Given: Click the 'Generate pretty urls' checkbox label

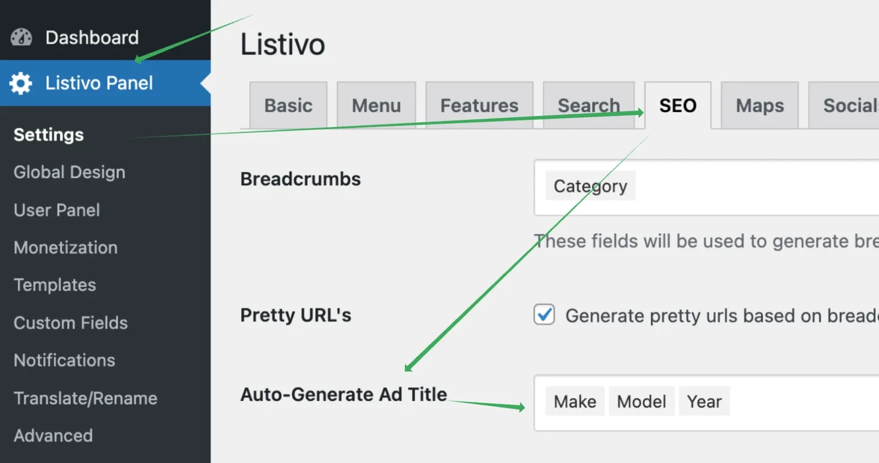Looking at the screenshot, I should click(x=722, y=316).
